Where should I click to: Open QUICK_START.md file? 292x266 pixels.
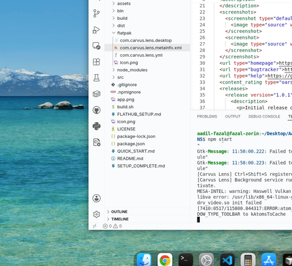coord(147,151)
